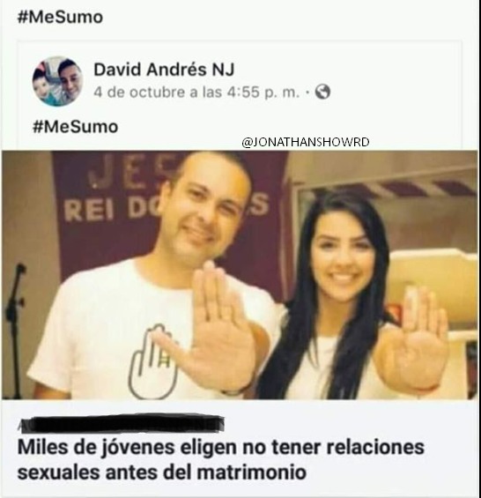This screenshot has height=498, width=481.
Task: Open the top #MeSumo hashtag
Action: [60, 17]
